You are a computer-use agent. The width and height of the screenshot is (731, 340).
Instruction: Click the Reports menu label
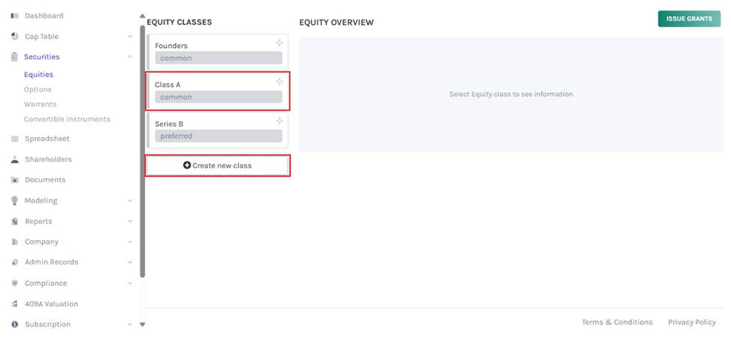tap(38, 221)
